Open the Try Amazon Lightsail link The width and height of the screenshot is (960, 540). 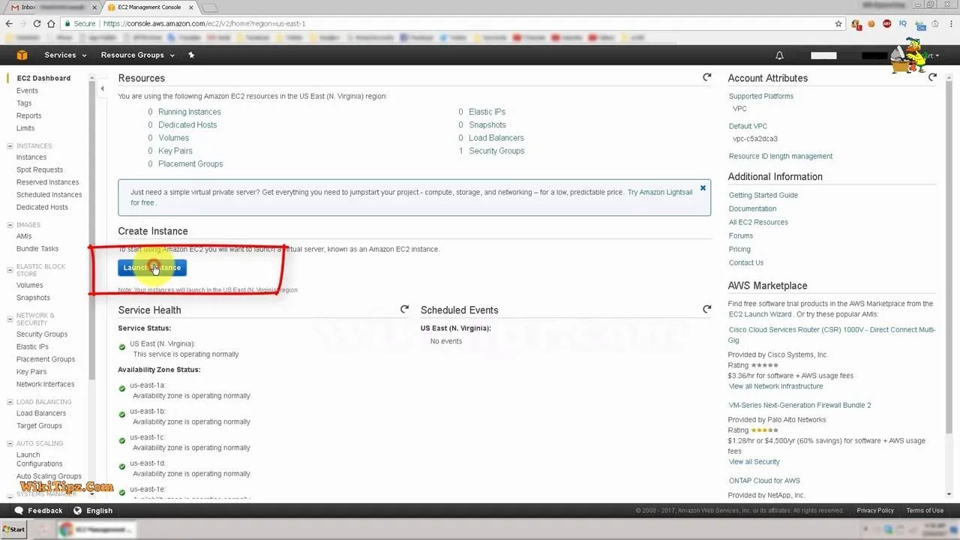pos(660,192)
